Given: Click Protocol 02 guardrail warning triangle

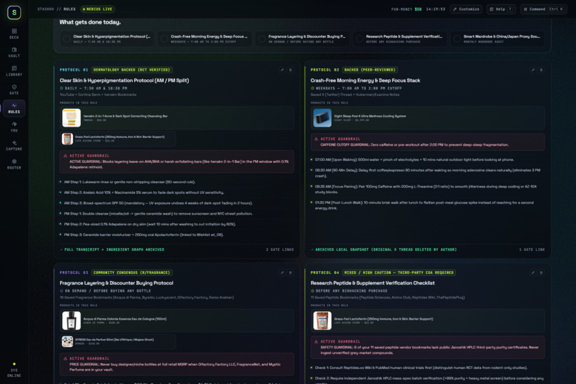Looking at the screenshot, I should (317, 139).
